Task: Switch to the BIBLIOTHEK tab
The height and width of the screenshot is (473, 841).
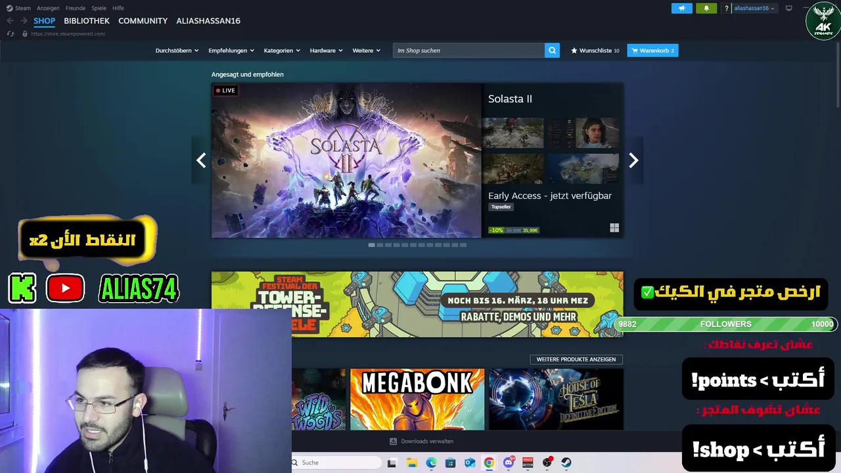Action: 87,21
